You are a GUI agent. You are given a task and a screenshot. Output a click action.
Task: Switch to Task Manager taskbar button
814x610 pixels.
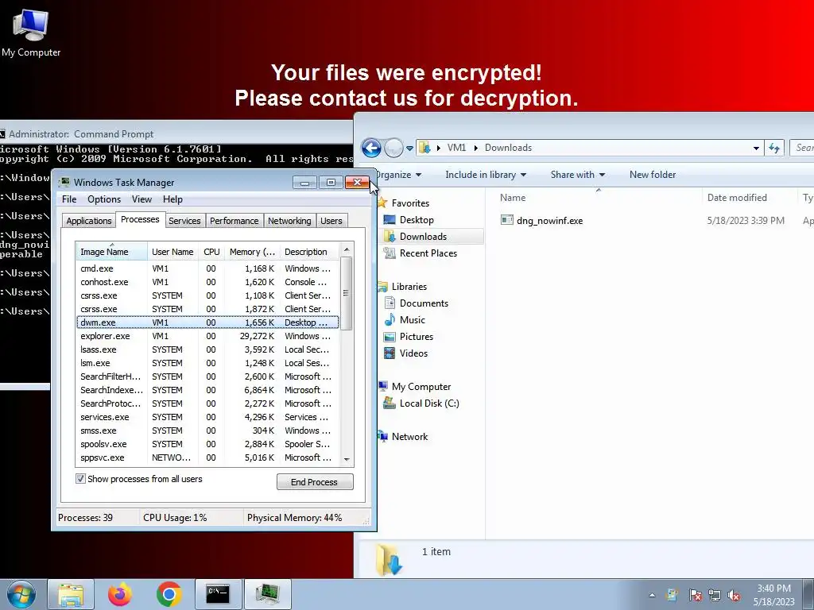[x=268, y=594]
